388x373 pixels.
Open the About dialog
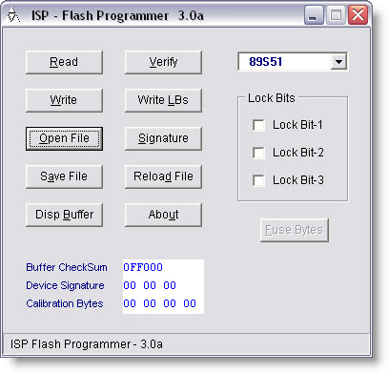(x=163, y=215)
